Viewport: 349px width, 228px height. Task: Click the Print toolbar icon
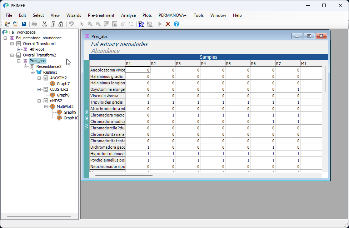[x=34, y=24]
